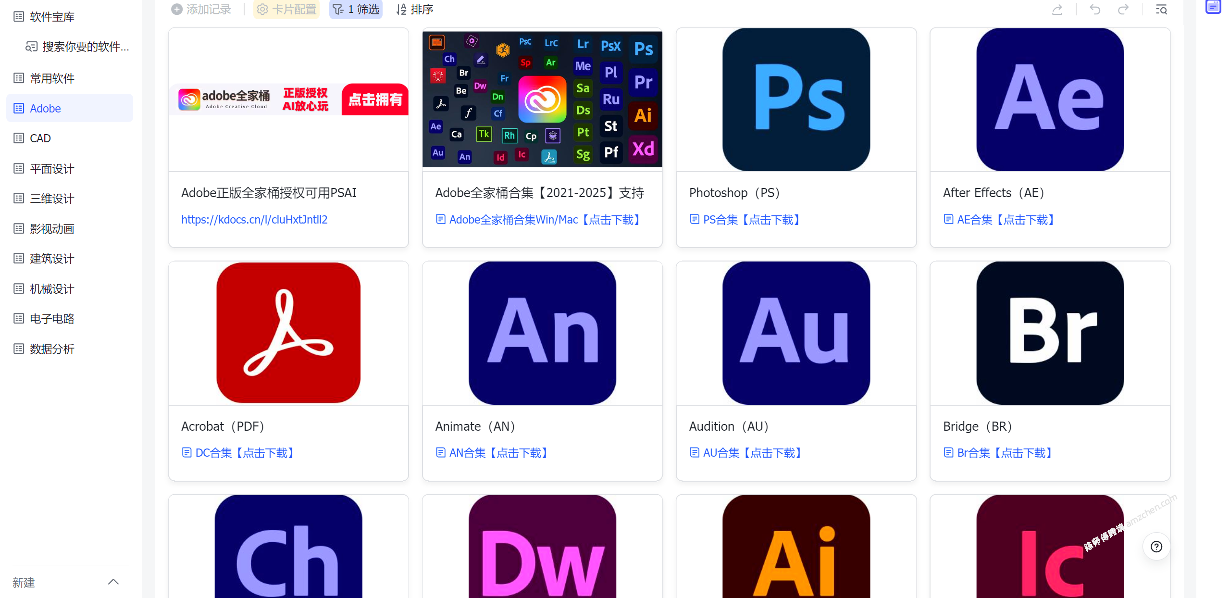Click the title Adobe全家桶合集【2021-2025】支持
Screen dimensions: 1230x598
tap(539, 193)
